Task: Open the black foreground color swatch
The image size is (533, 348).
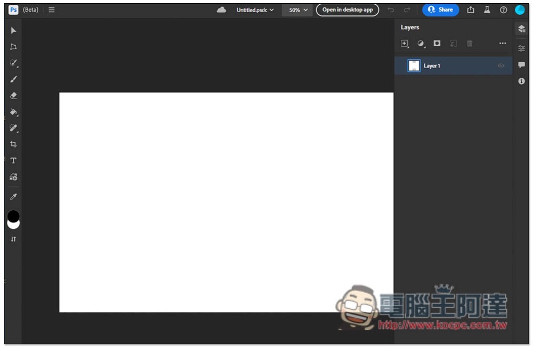Action: [13, 216]
